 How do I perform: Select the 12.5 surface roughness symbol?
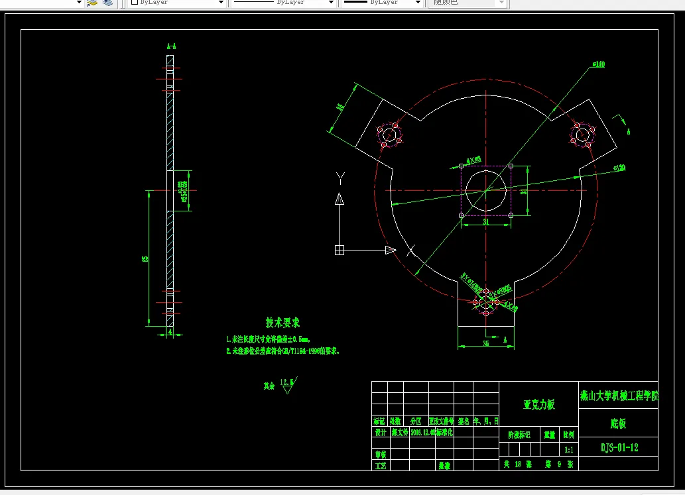[x=288, y=385]
